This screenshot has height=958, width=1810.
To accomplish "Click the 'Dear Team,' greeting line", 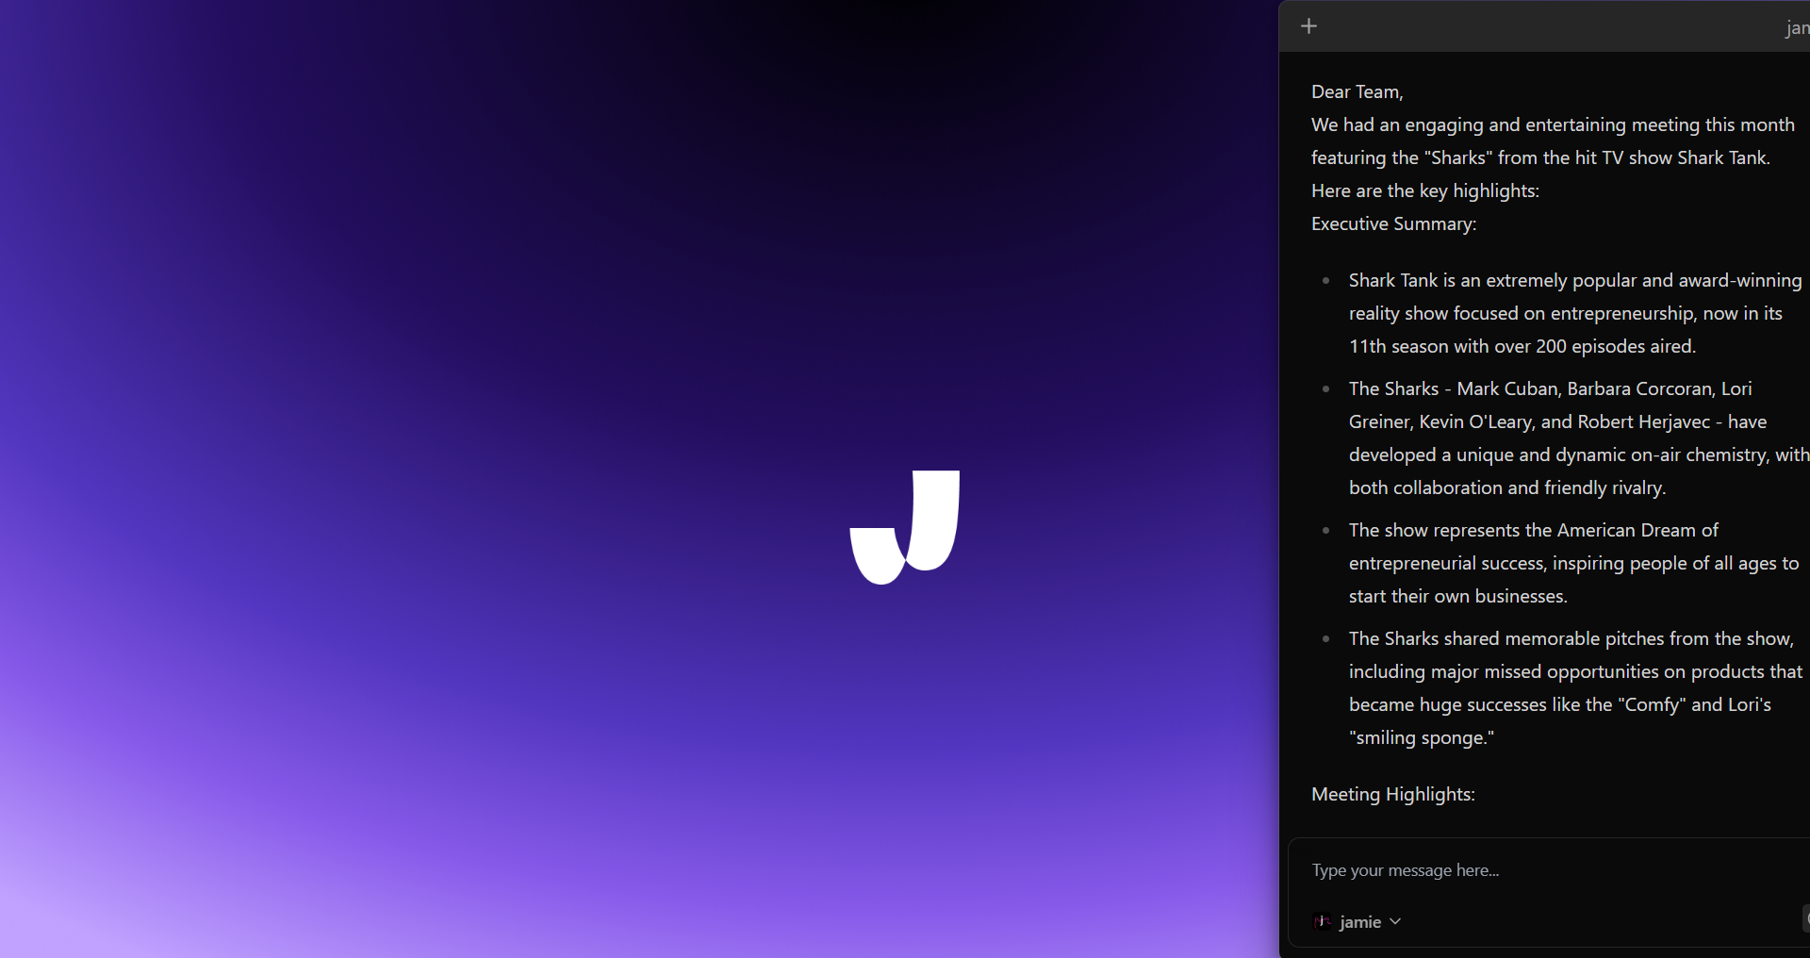I will pyautogui.click(x=1357, y=91).
